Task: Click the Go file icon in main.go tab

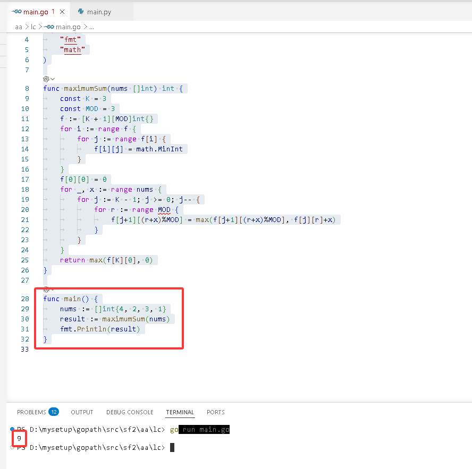Action: coord(16,12)
